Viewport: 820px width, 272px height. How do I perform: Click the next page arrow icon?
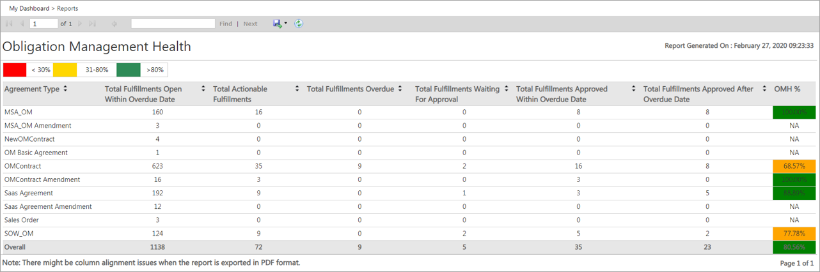[80, 24]
